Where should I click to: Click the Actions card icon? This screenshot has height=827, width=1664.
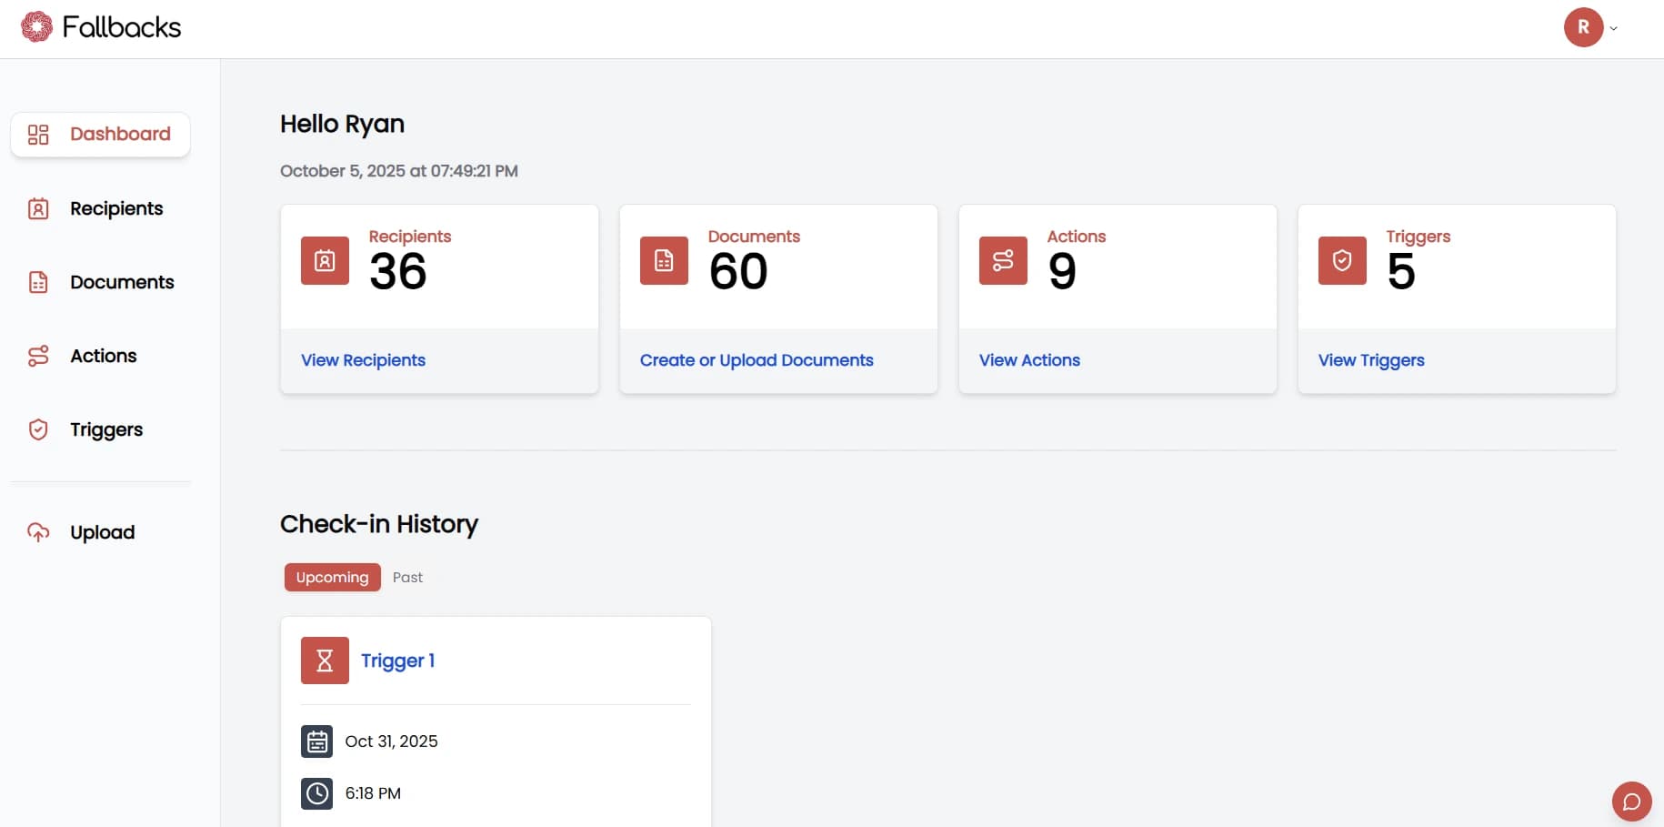pyautogui.click(x=1003, y=261)
